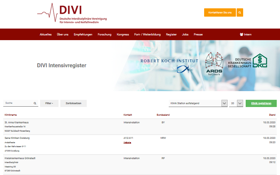The width and height of the screenshot is (280, 175).
Task: Open the Aktuelles menu
Action: click(46, 34)
